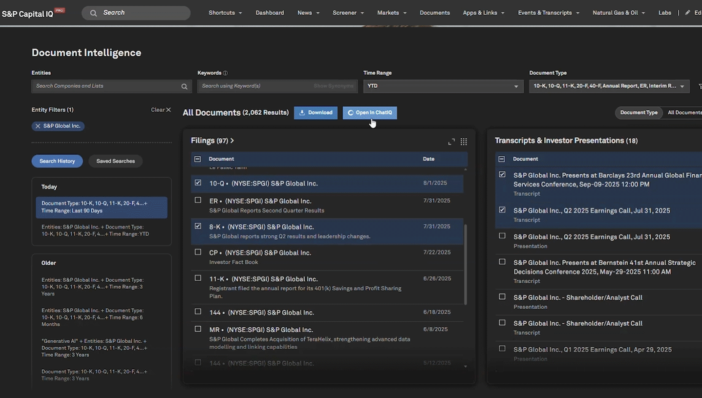Open the Screener dropdown menu

coord(348,13)
